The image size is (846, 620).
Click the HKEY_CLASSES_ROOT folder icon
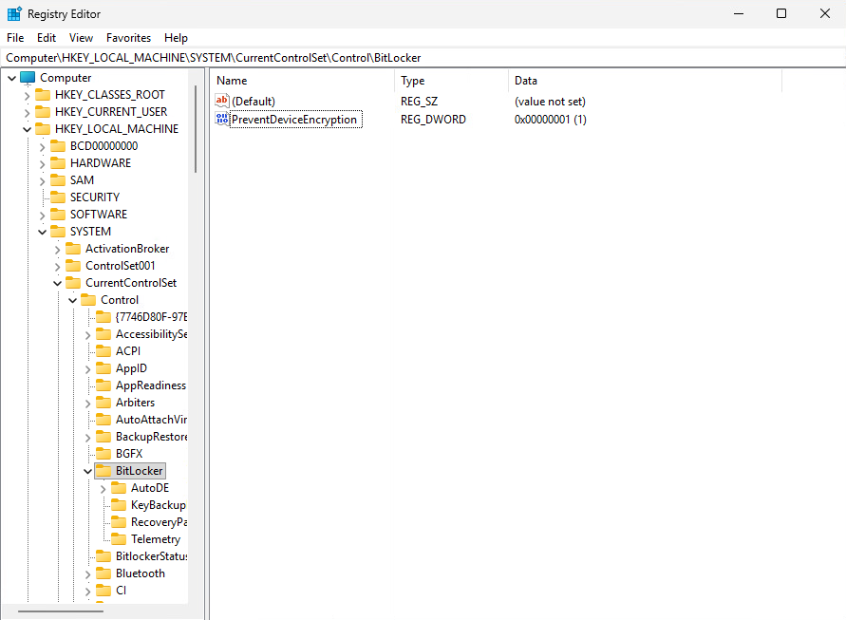pos(43,95)
